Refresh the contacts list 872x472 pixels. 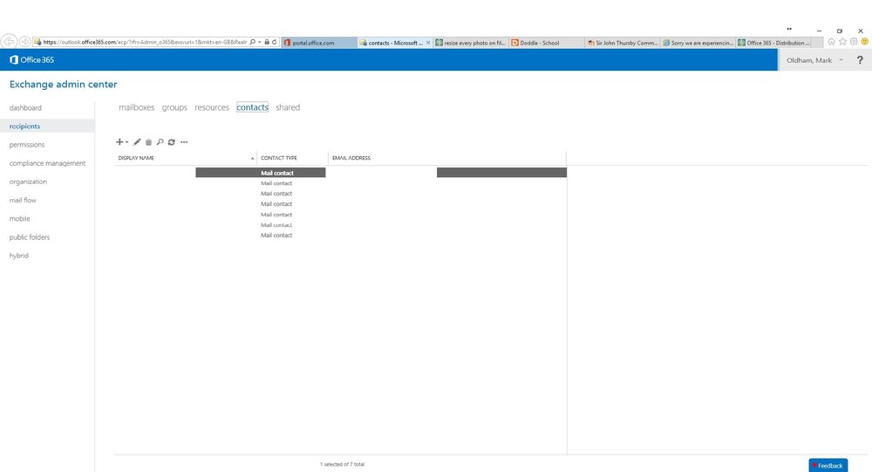click(x=171, y=142)
